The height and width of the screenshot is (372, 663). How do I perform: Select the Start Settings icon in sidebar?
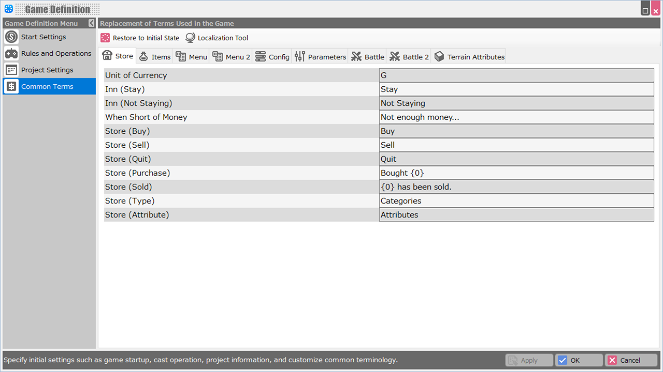click(11, 37)
